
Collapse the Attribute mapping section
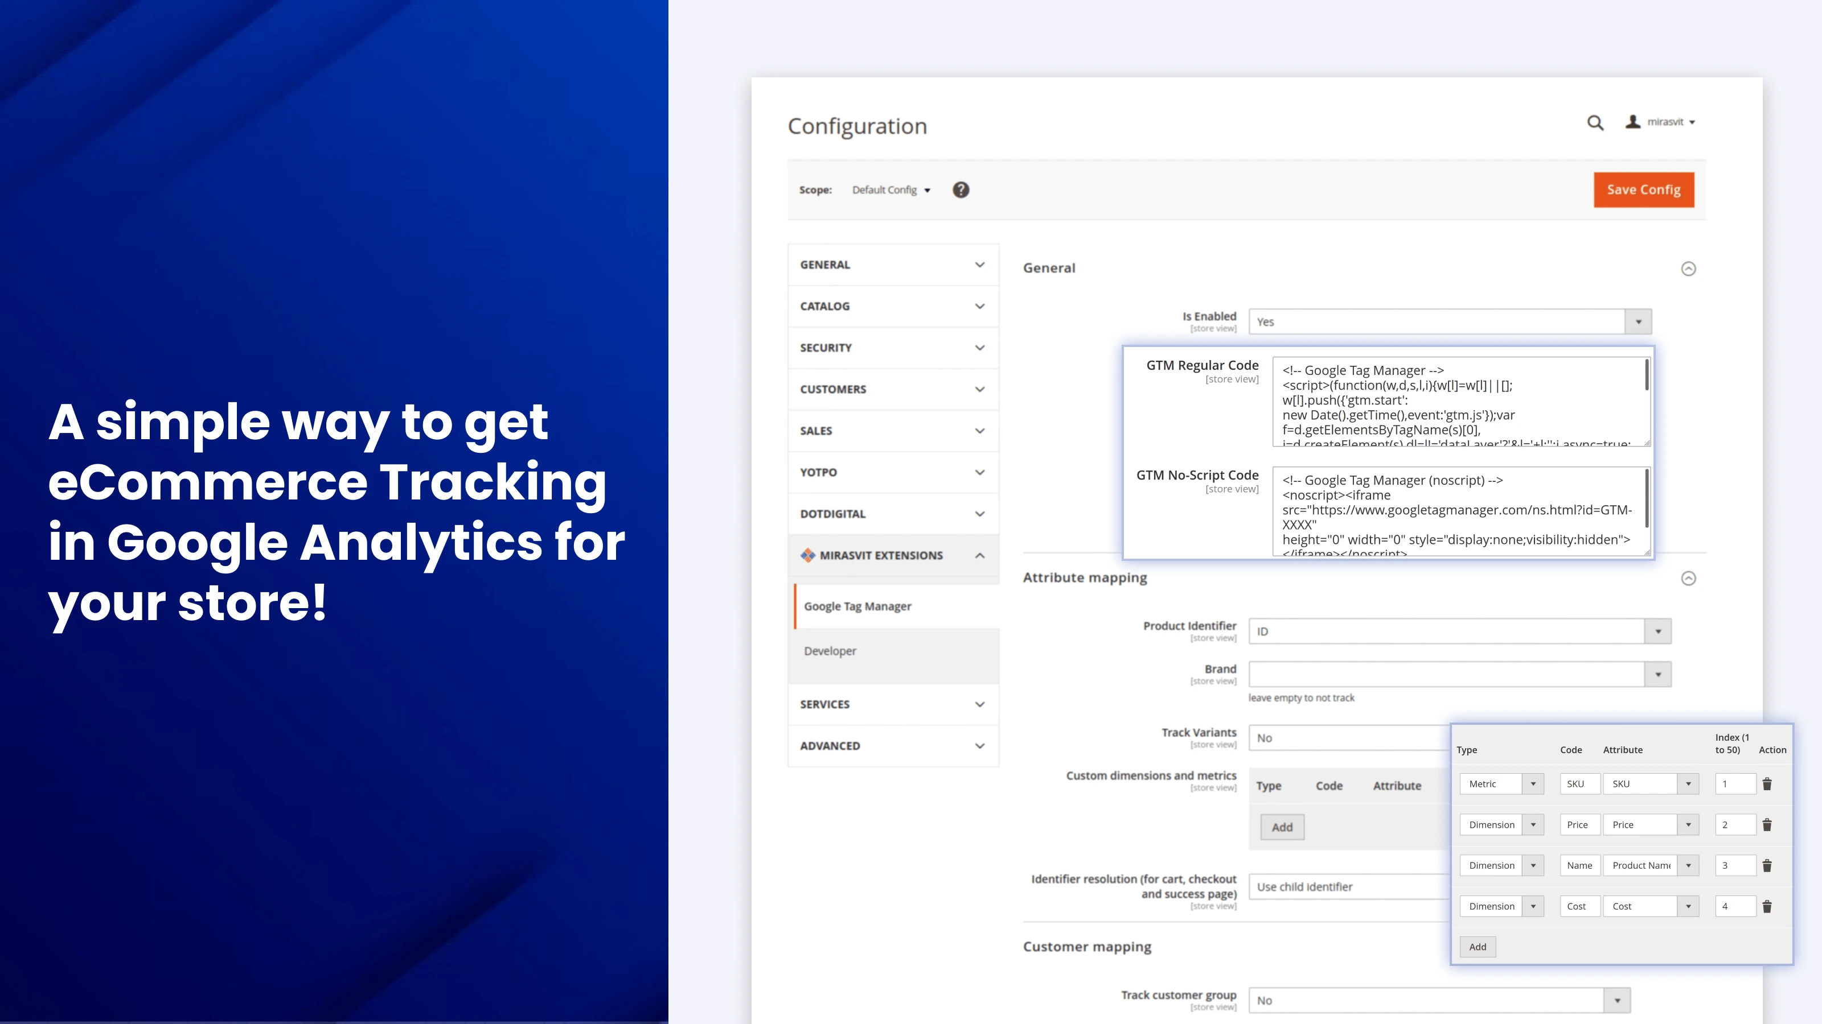[1688, 579]
